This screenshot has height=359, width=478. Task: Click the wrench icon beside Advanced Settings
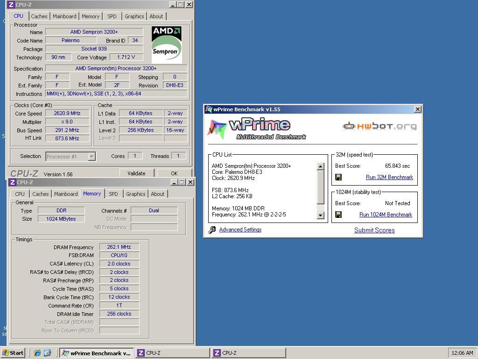pyautogui.click(x=212, y=230)
